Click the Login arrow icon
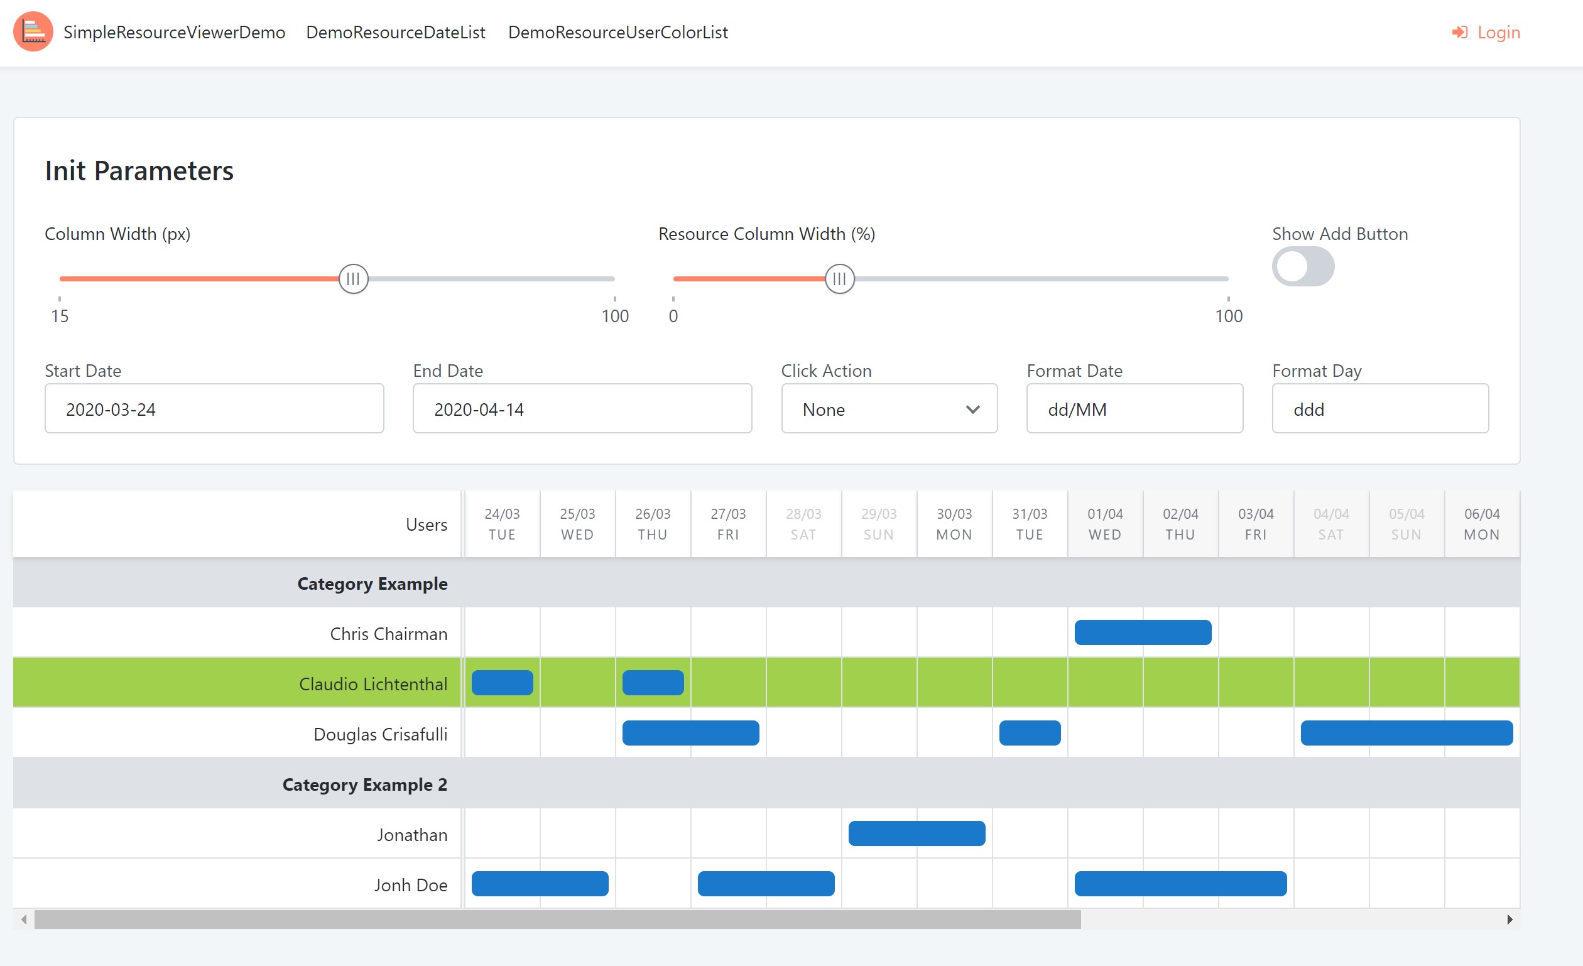The height and width of the screenshot is (966, 1583). pyautogui.click(x=1459, y=32)
